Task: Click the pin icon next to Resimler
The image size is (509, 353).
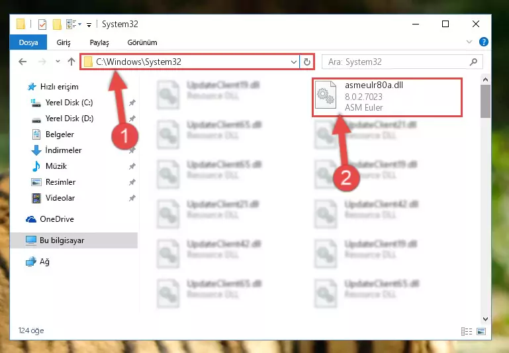Action: (x=132, y=183)
